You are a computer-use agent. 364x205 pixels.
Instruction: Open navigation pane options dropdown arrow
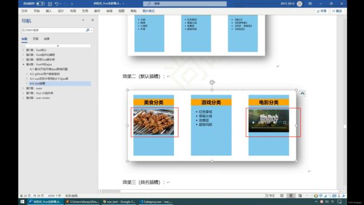click(x=83, y=20)
